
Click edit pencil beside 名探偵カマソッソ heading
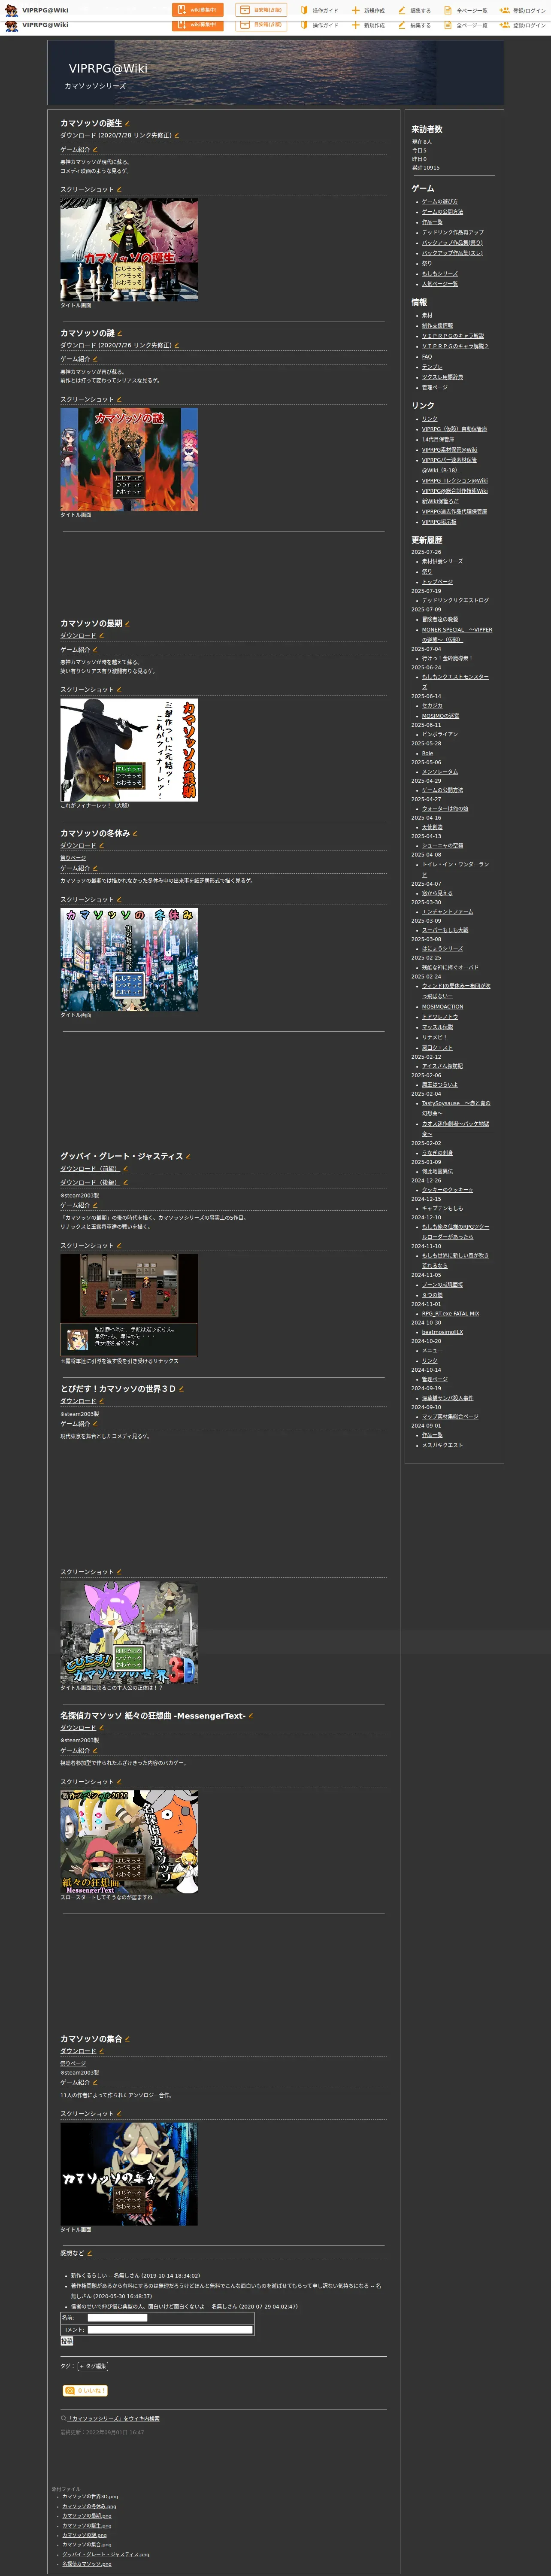tap(251, 1716)
